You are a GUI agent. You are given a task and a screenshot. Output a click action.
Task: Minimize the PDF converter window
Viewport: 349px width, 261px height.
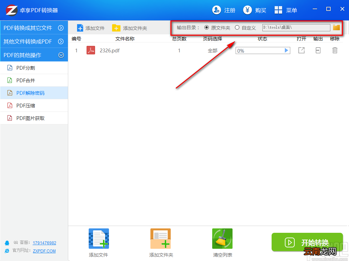click(315, 9)
